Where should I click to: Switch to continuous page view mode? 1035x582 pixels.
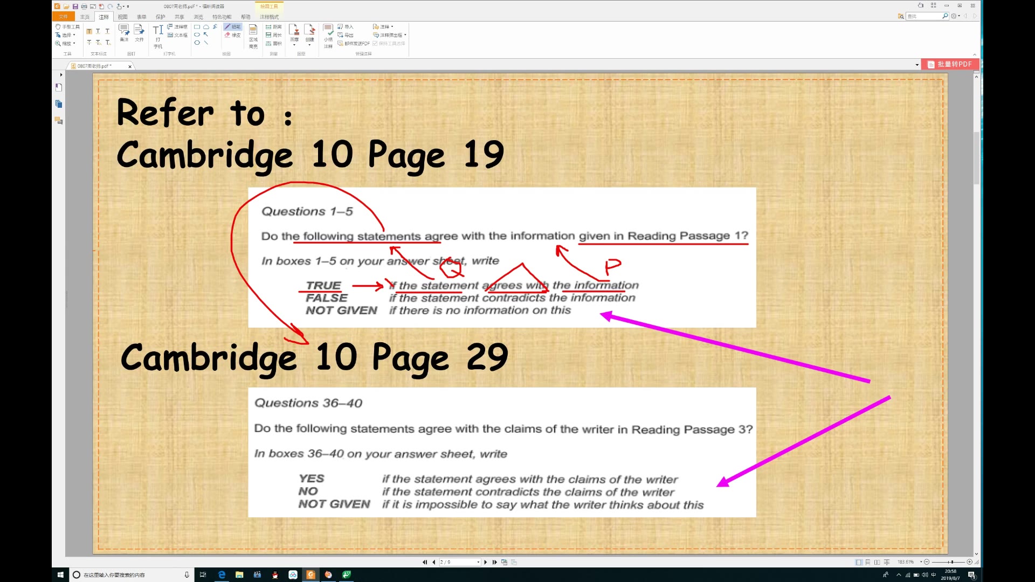[x=868, y=562]
